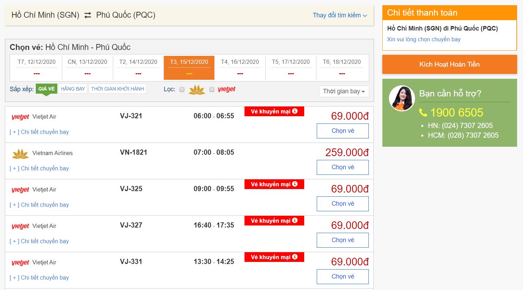Click the Vé khuyến mại badge on VJ-327

coord(274,221)
